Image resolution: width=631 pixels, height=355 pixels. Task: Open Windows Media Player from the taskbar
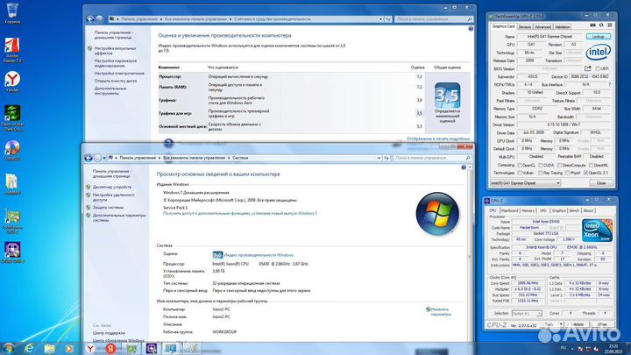point(69,349)
